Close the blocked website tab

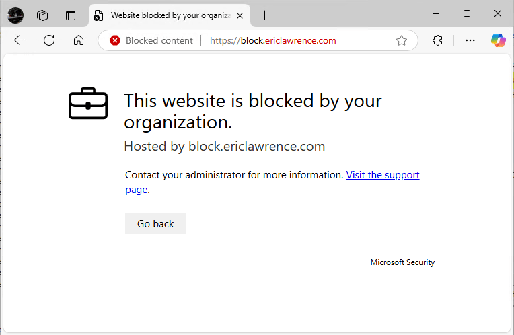click(240, 15)
